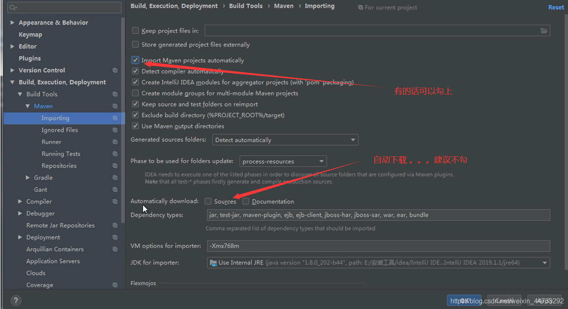568x309 pixels.
Task: Click the project-level icon beside Arquillian Containers
Action: tap(115, 249)
